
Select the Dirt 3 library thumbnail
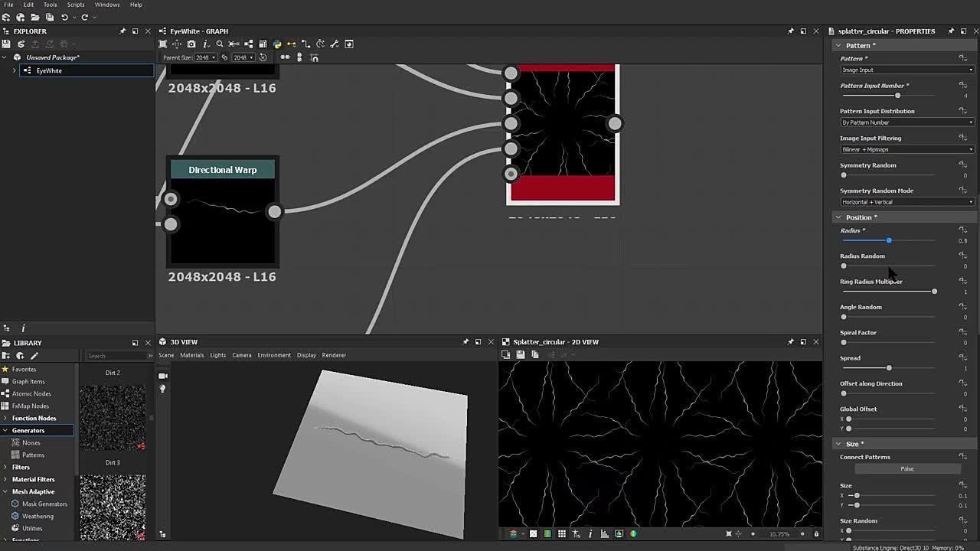click(113, 505)
